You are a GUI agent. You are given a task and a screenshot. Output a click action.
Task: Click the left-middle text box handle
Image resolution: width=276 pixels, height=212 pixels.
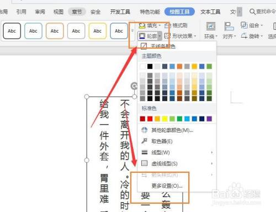tap(87, 160)
